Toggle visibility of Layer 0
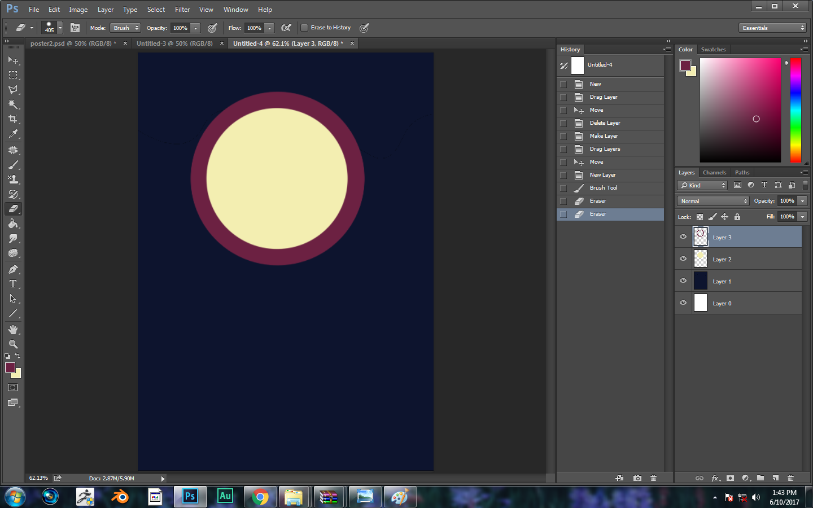 pos(683,303)
